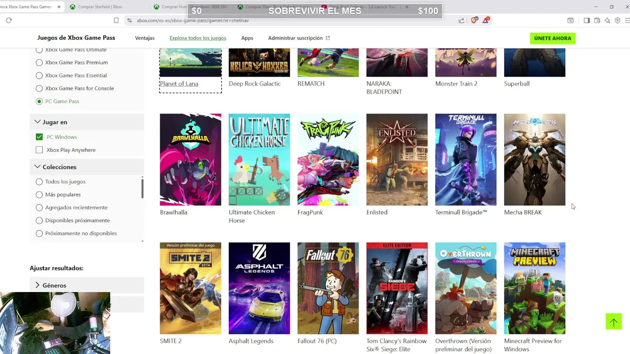Click the Colecciones list scroll-down arrow

point(142,241)
